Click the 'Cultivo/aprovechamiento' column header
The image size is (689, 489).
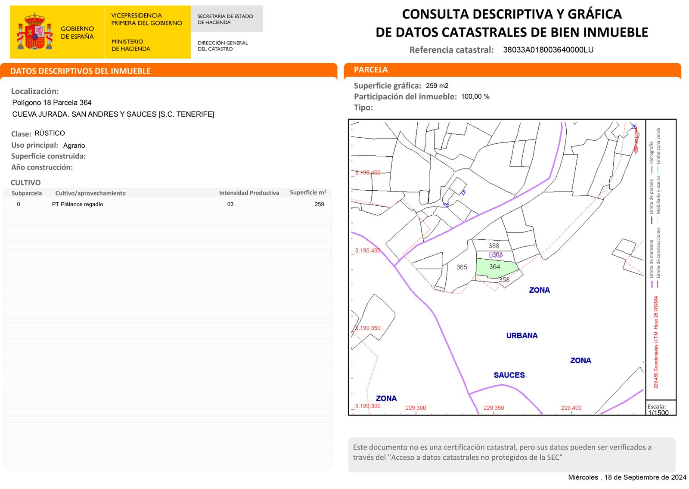[90, 193]
